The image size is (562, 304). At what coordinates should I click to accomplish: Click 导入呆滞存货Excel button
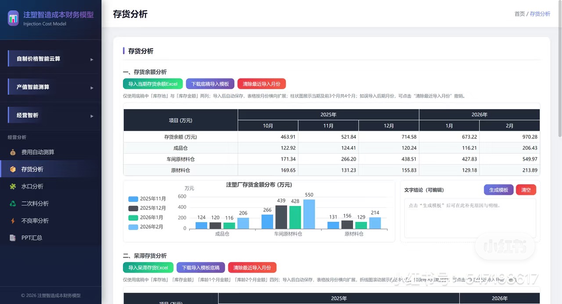[148, 267]
